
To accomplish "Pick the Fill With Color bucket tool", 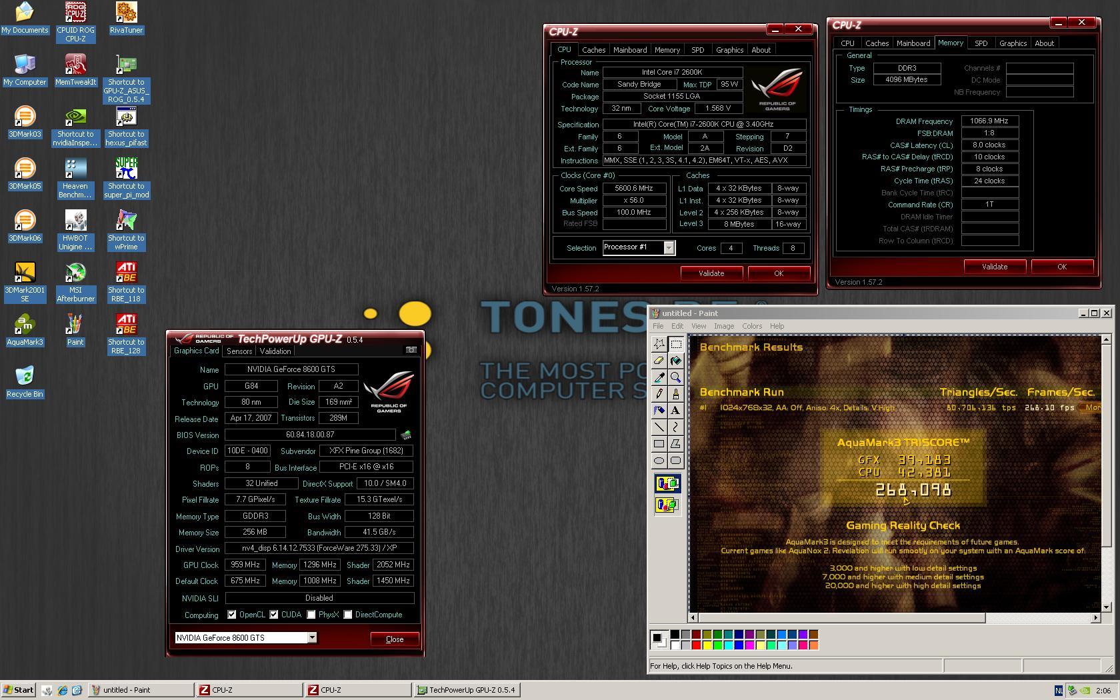I will (675, 361).
